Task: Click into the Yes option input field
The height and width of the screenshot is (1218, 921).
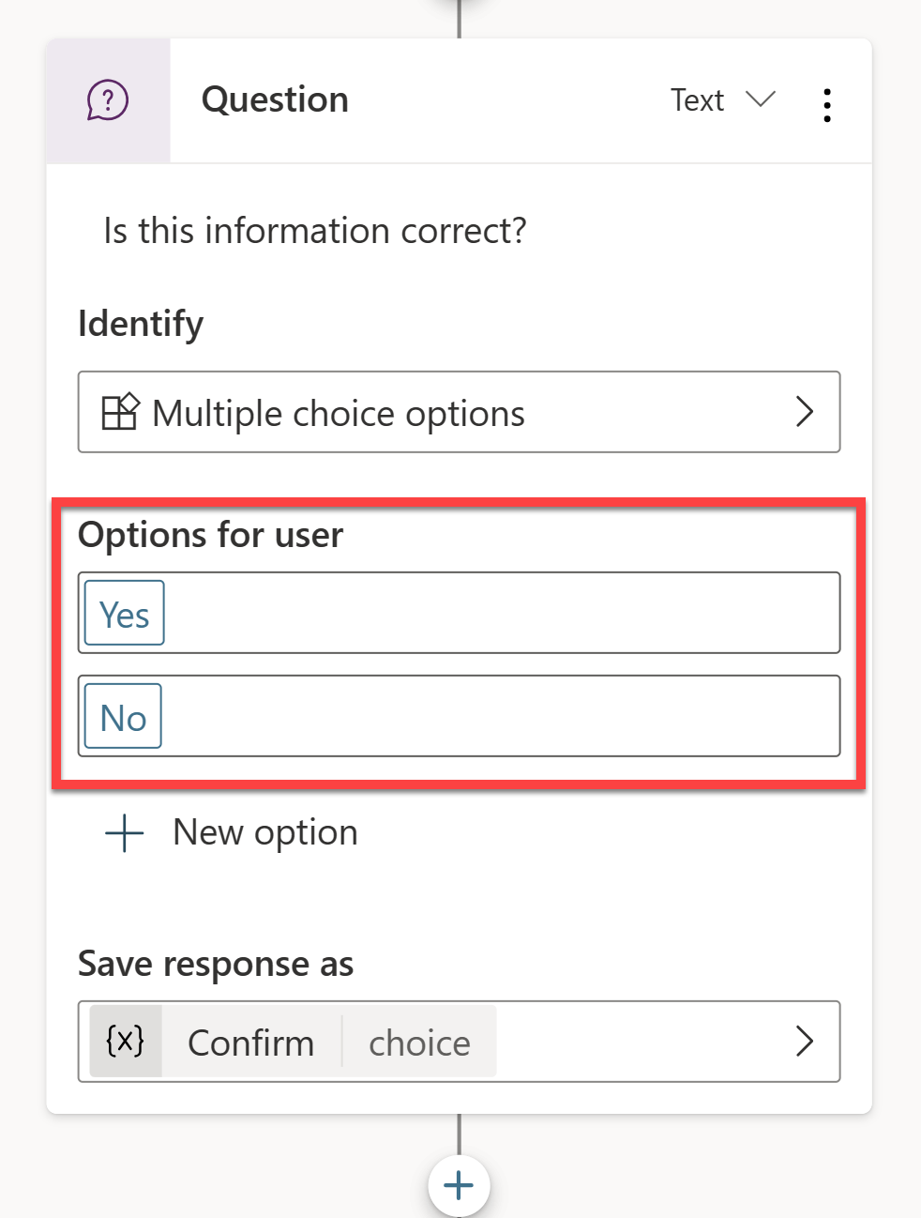Action: pos(459,613)
